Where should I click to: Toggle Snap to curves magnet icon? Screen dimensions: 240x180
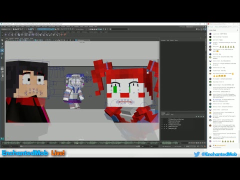click(64, 29)
